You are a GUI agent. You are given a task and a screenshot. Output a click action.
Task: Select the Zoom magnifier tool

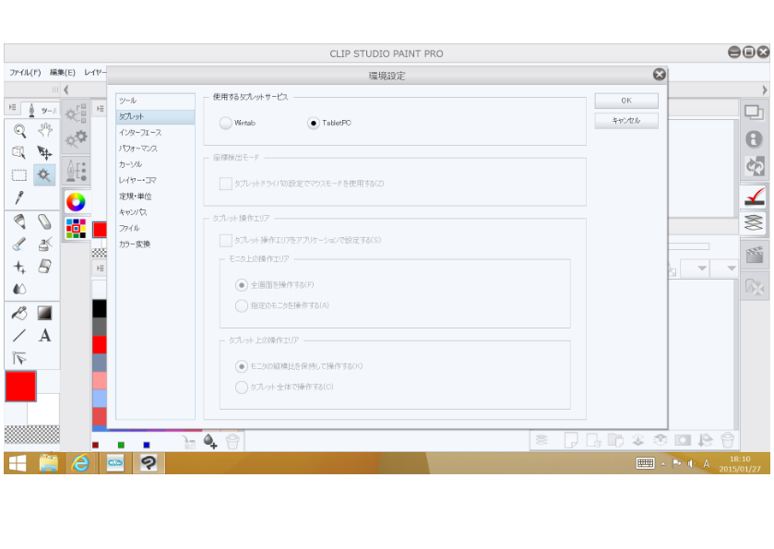click(19, 131)
